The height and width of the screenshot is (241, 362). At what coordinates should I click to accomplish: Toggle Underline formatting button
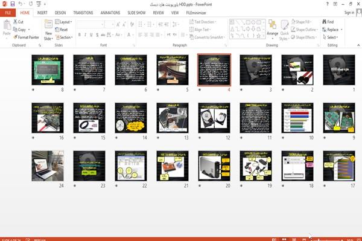(91, 34)
